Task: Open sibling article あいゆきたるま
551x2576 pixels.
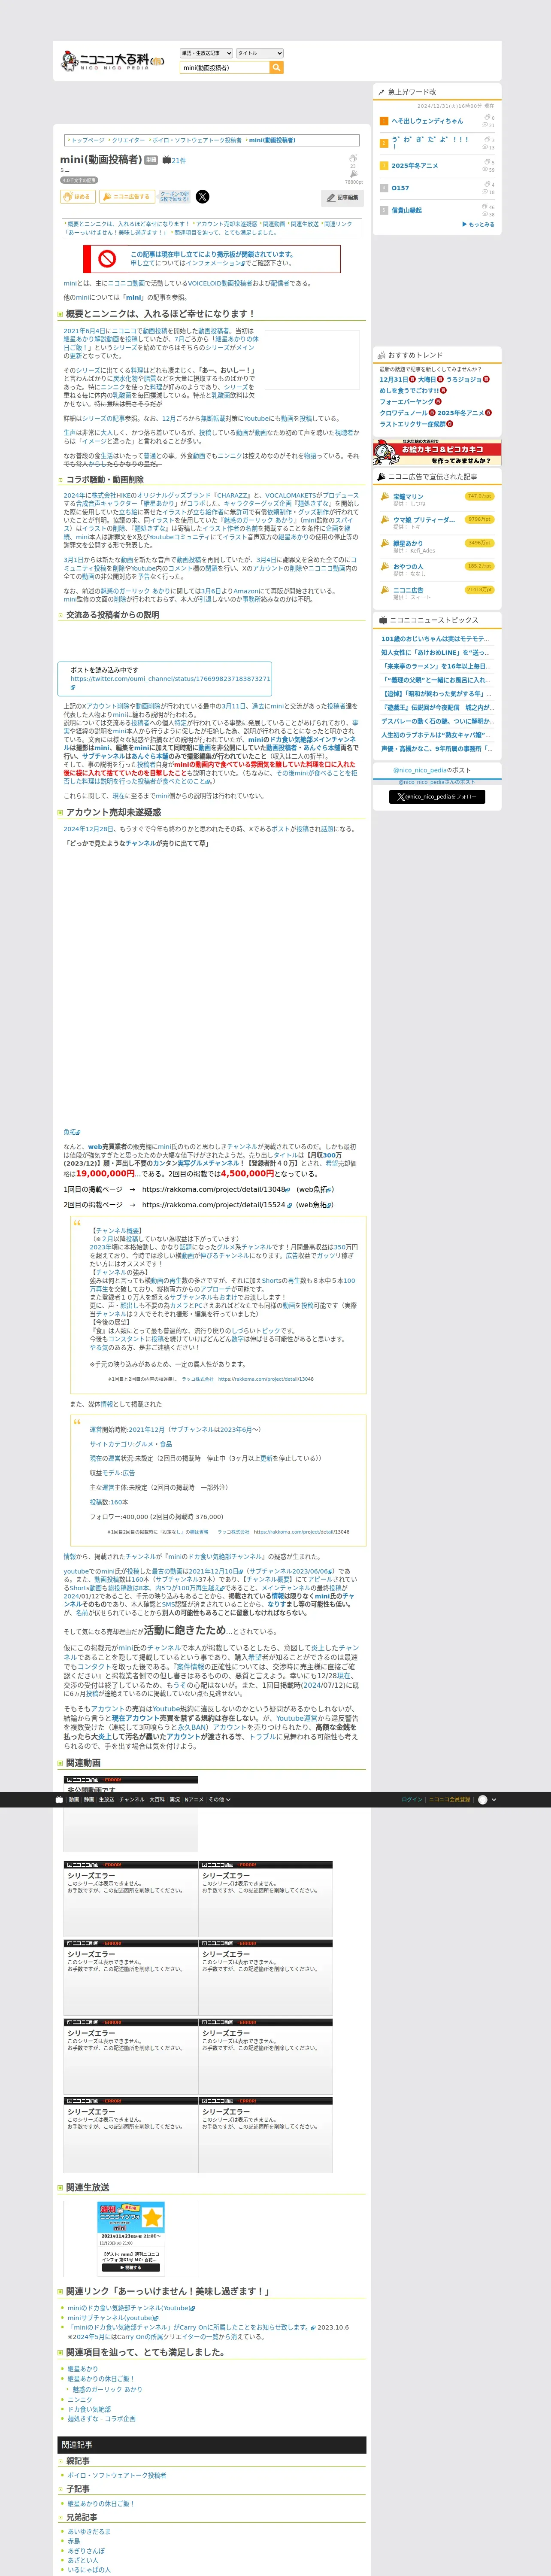Action: 89,2532
